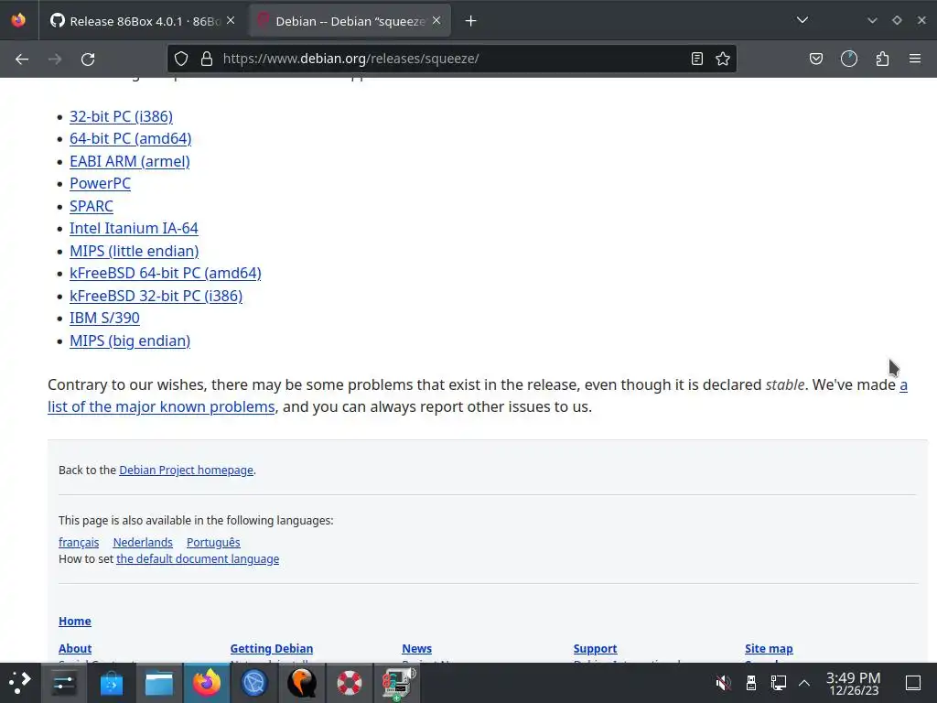View site security padlock info
The width and height of the screenshot is (937, 703).
coord(207,59)
